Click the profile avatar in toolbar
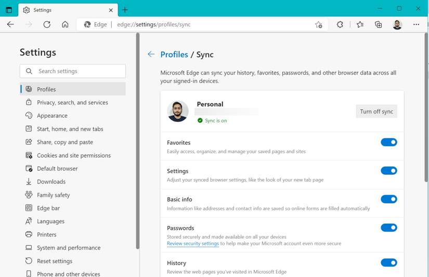 click(x=397, y=24)
